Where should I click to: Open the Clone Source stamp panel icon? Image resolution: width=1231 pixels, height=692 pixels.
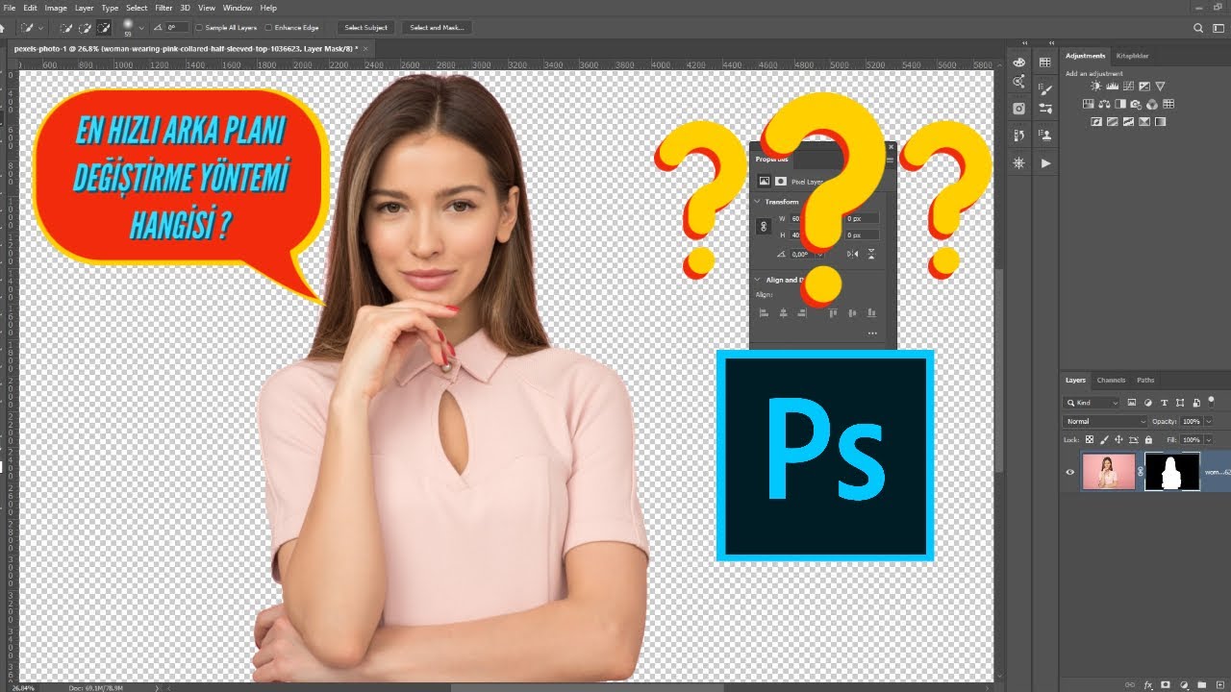point(1046,136)
